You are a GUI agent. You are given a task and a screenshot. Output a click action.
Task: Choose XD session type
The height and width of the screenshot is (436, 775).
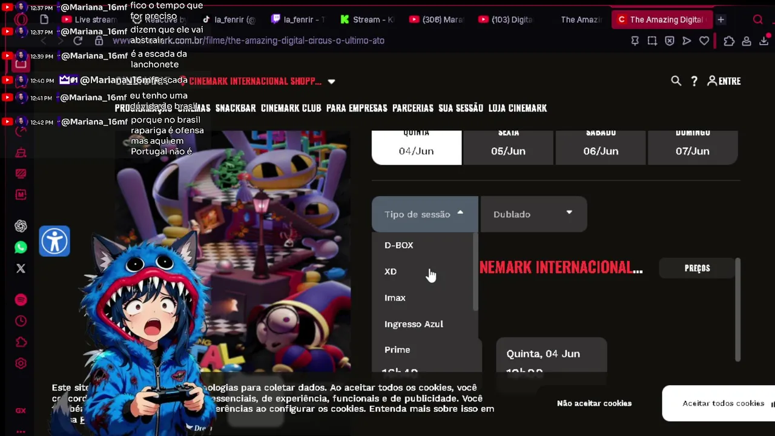point(391,271)
